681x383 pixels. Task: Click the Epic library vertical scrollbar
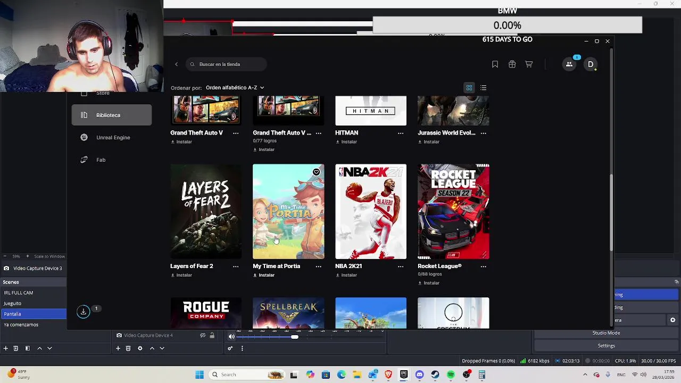point(611,213)
